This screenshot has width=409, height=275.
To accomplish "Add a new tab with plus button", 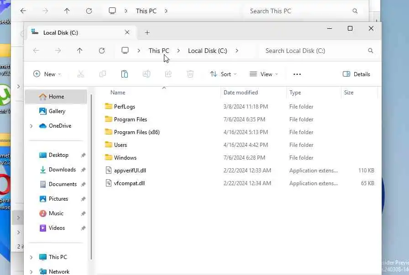I will pos(147,32).
